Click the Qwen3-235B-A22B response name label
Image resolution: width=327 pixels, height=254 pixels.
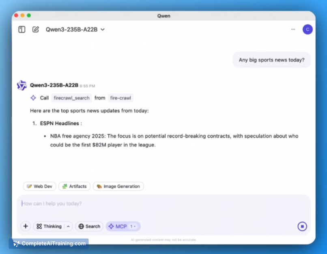[x=54, y=85]
